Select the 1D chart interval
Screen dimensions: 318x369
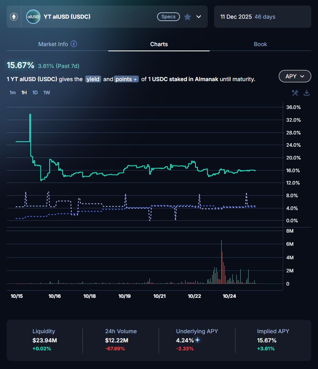(35, 93)
